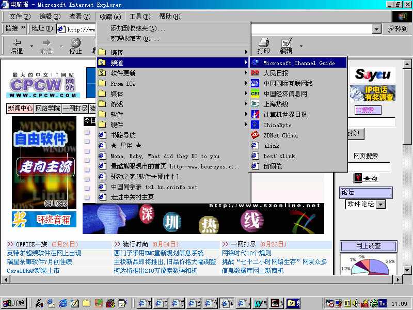Click the Back (后退) arrow button
The height and width of the screenshot is (310, 413).
pyautogui.click(x=17, y=46)
